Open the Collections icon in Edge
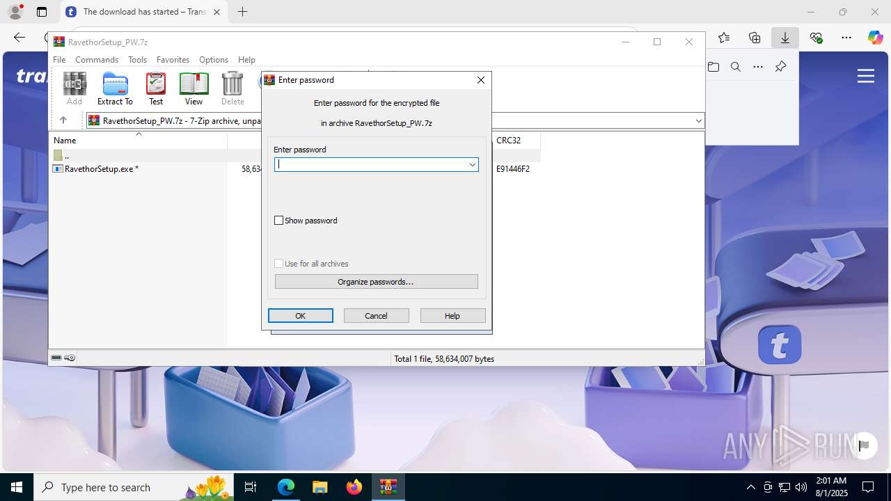Screen dimensions: 891x501 click(755, 38)
